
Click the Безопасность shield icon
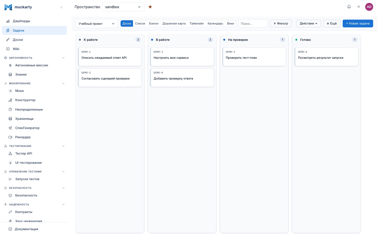tap(10, 195)
